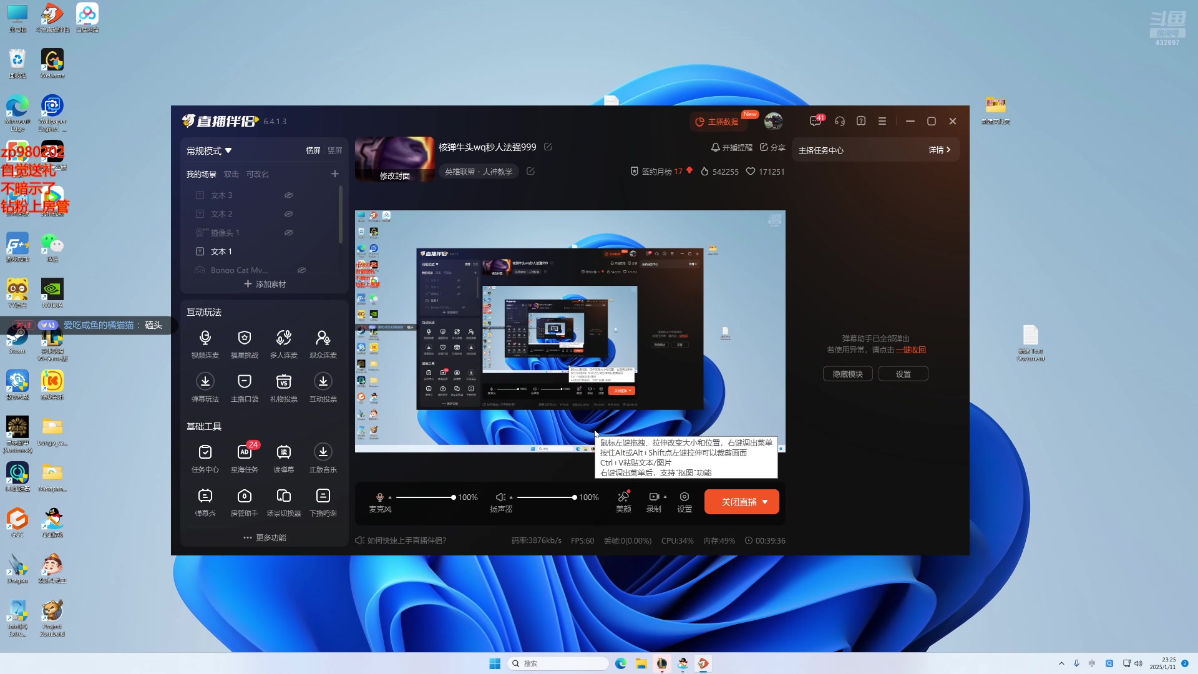Click 添加素材 add source button
The height and width of the screenshot is (674, 1198).
click(265, 284)
